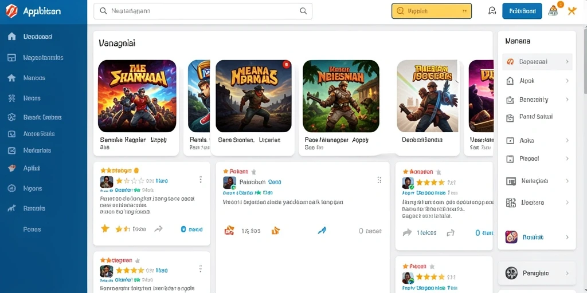Click the home icon beside Uapaoaad
The width and height of the screenshot is (587, 293).
tap(12, 37)
